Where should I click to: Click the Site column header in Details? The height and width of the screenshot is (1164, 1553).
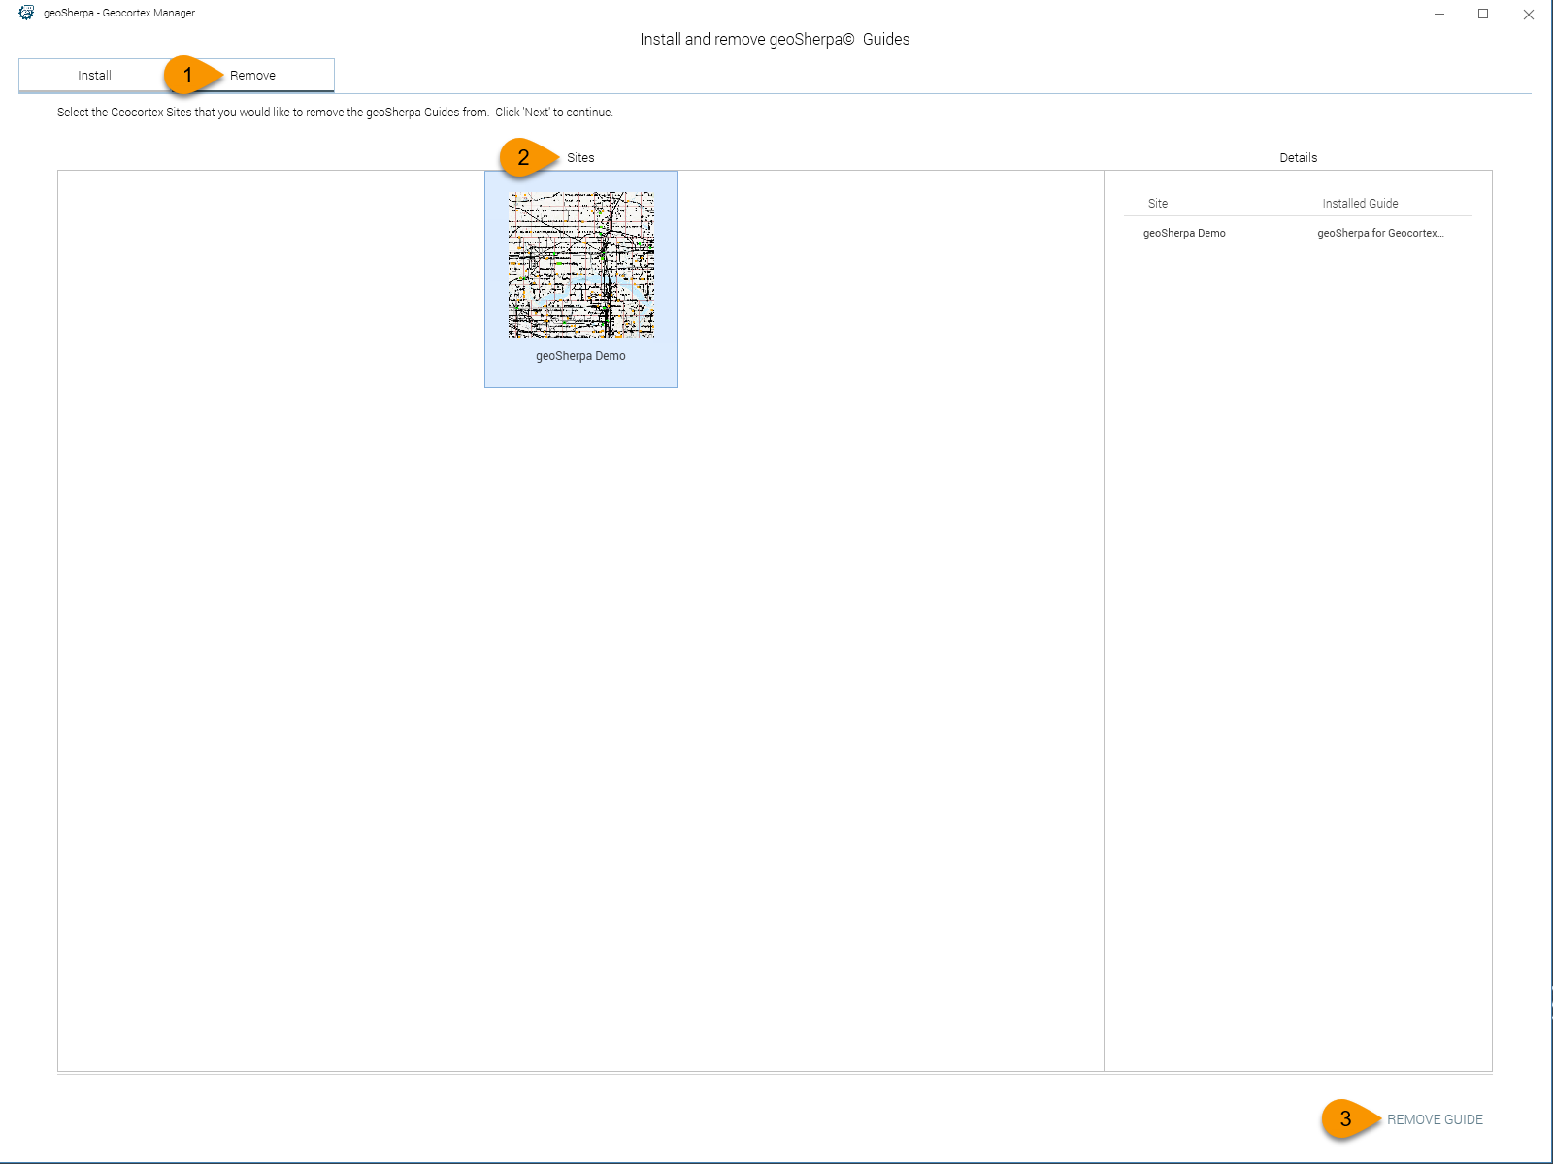click(x=1158, y=204)
